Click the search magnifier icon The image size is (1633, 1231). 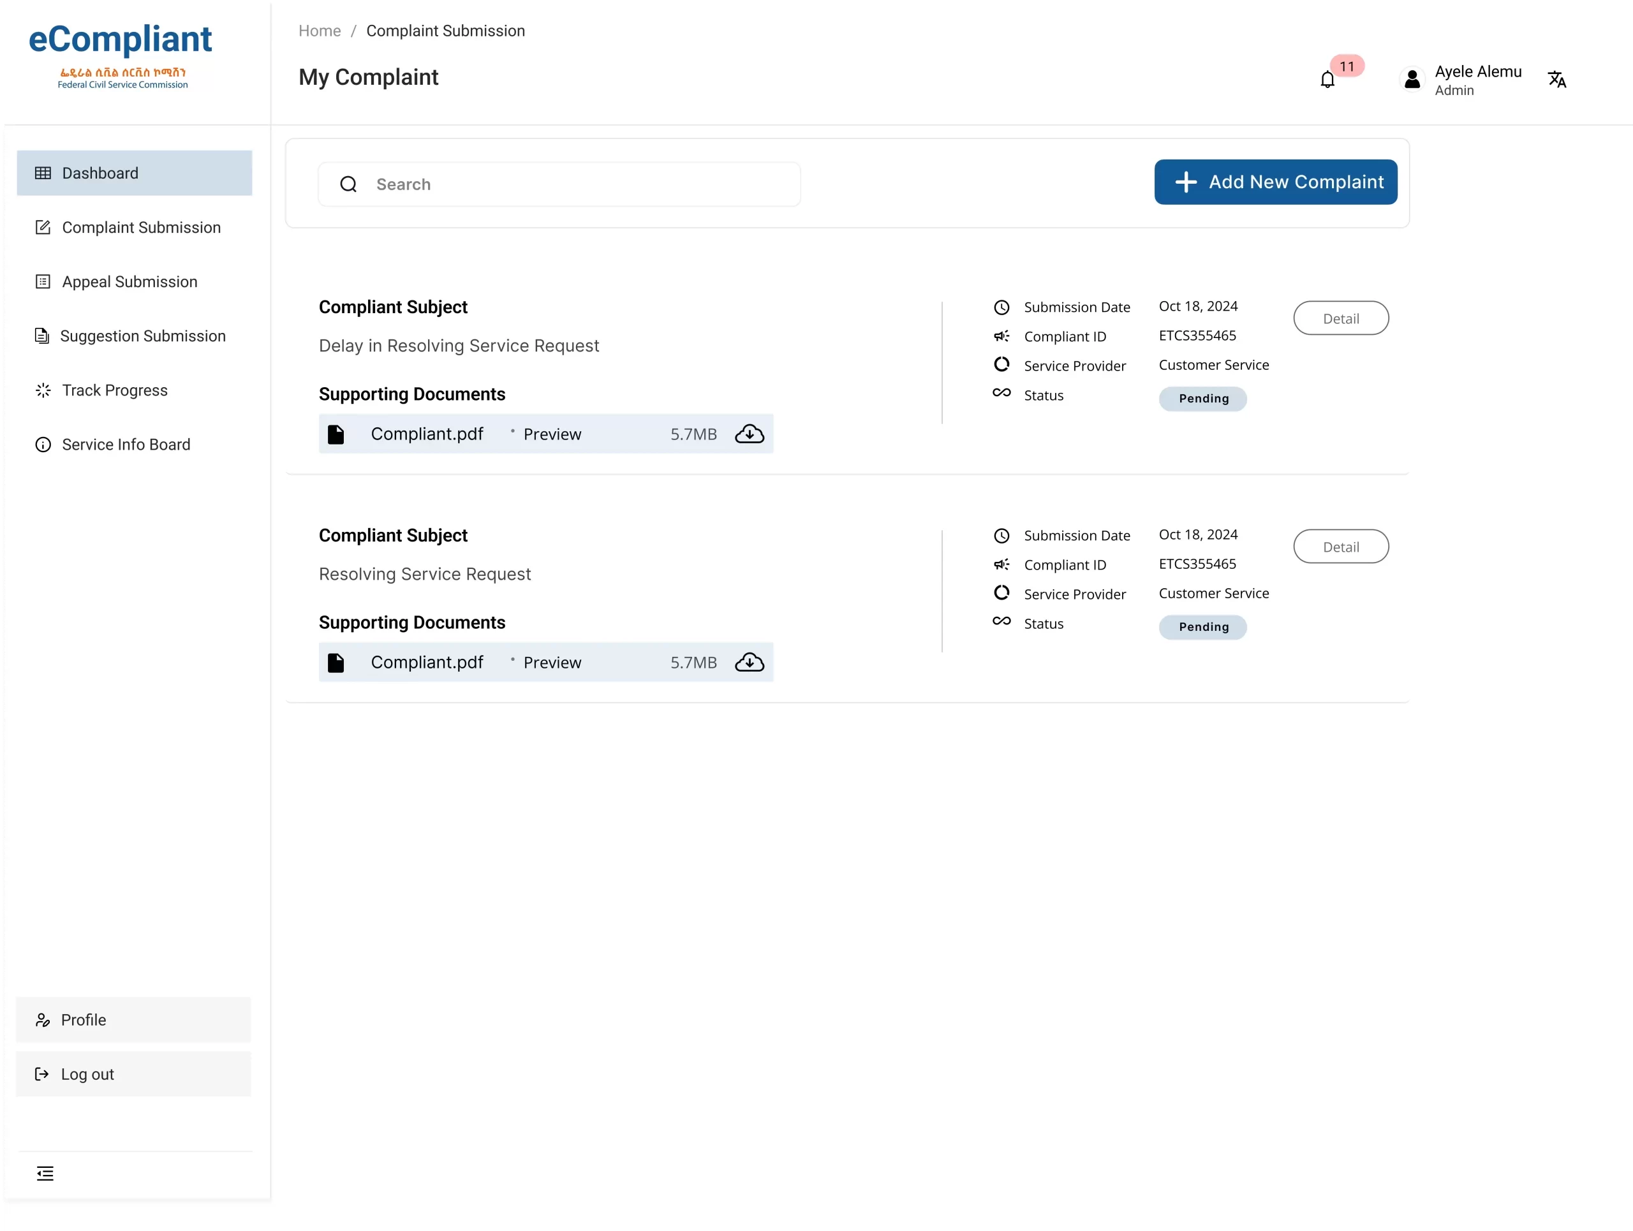click(348, 184)
